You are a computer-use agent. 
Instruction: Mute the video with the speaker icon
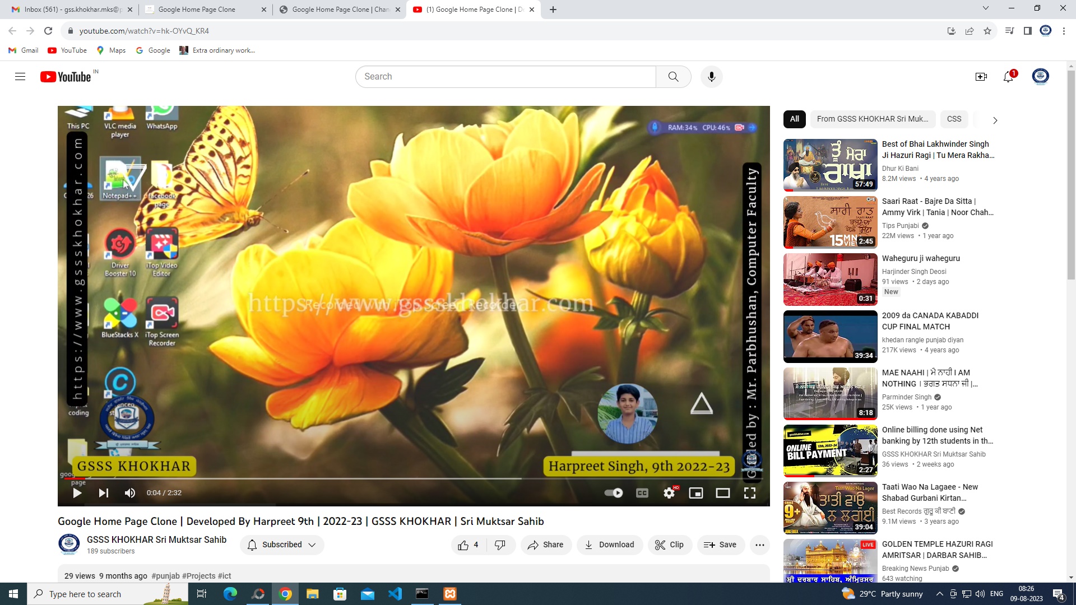[130, 493]
